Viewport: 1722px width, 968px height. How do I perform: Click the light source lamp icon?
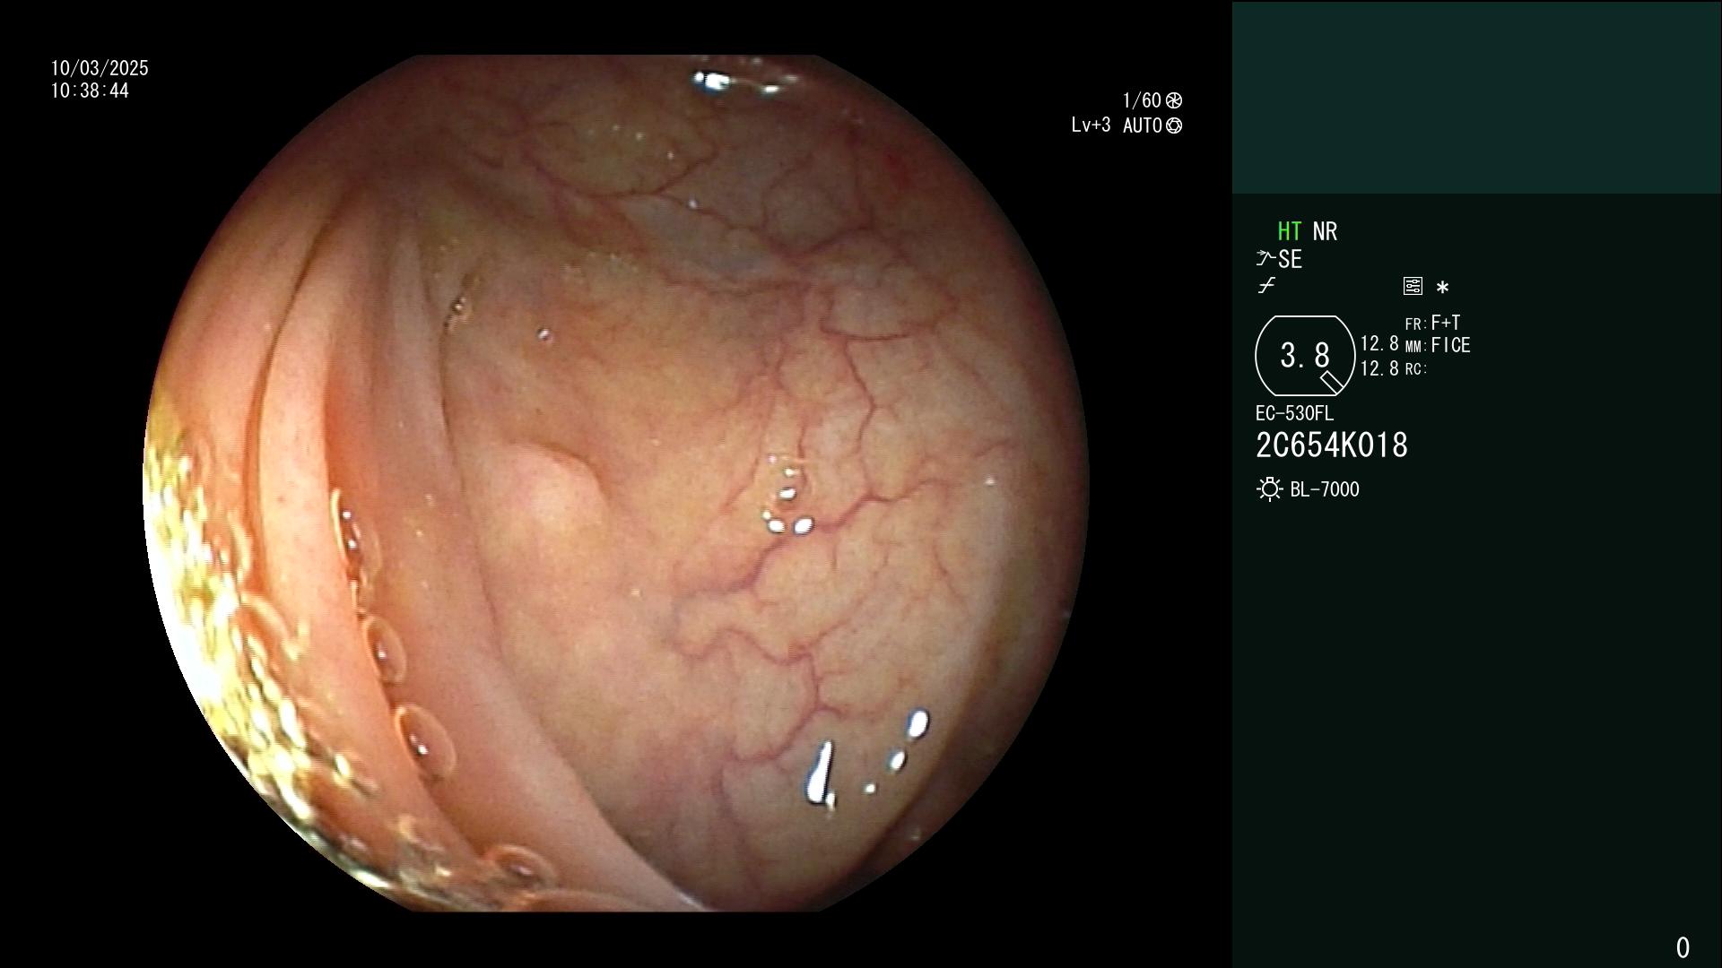click(1269, 489)
